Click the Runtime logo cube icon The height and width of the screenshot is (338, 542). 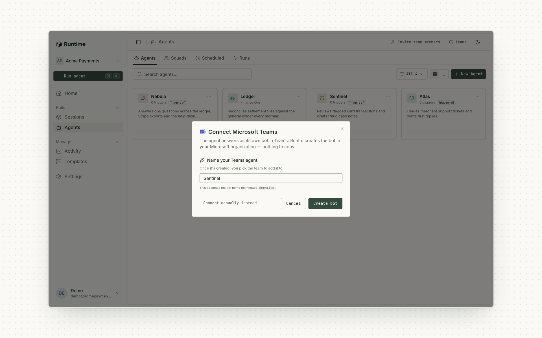(x=59, y=44)
